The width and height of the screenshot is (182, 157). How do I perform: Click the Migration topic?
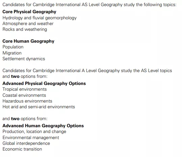[x=12, y=53]
